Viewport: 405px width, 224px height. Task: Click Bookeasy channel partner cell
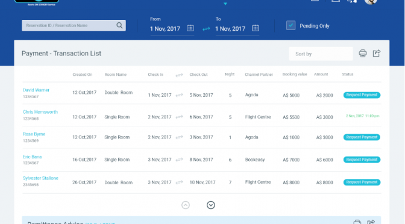pos(255,160)
